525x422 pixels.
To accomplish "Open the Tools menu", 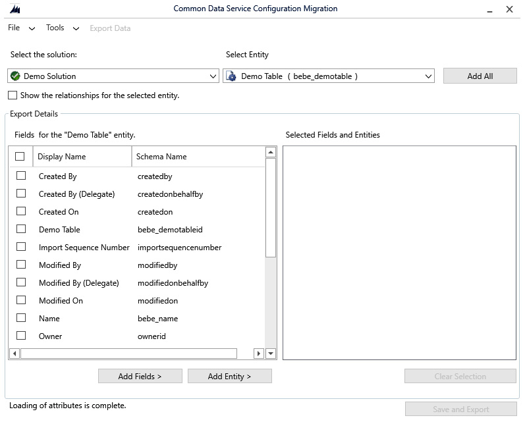I will coord(55,28).
